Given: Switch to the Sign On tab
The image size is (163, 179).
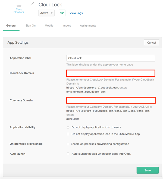Looking at the screenshot, I should (30, 25).
